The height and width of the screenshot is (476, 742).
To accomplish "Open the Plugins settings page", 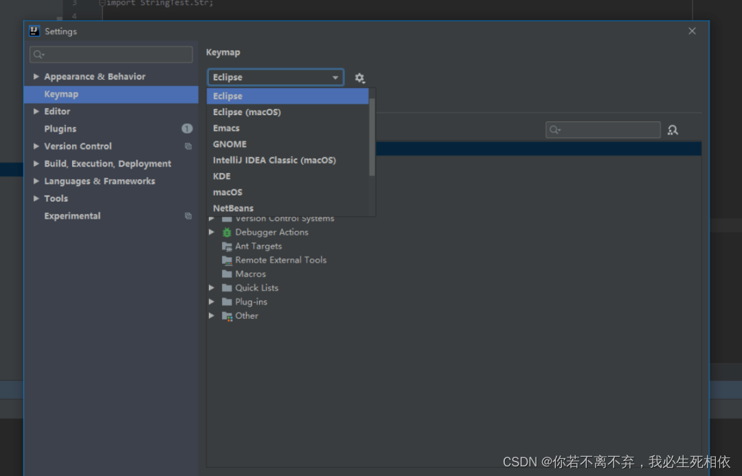I will pos(111,129).
